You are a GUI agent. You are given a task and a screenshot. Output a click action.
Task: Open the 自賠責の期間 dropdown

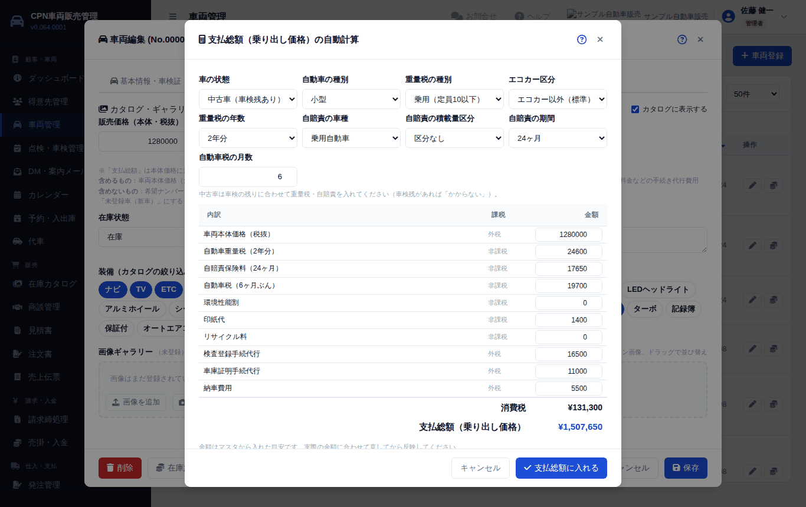click(558, 138)
